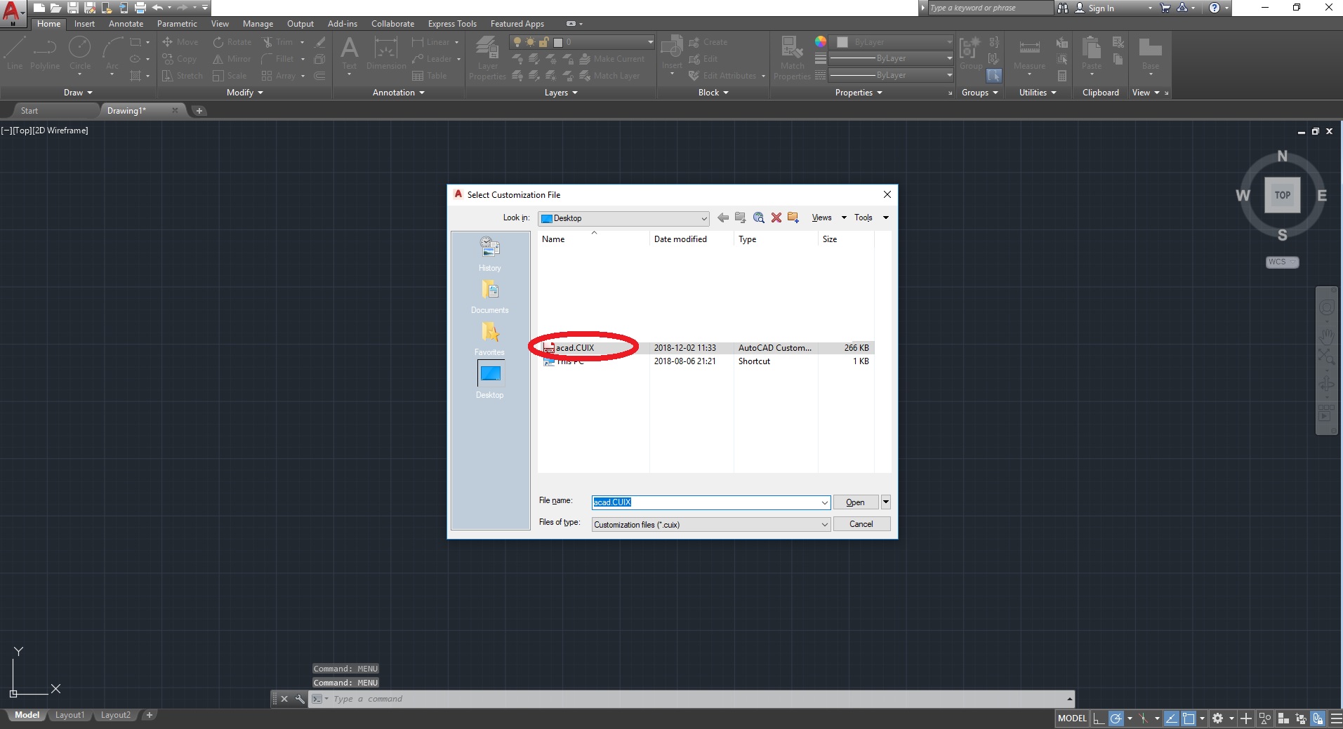Open the Express Tools tab
The width and height of the screenshot is (1343, 729).
pyautogui.click(x=451, y=23)
